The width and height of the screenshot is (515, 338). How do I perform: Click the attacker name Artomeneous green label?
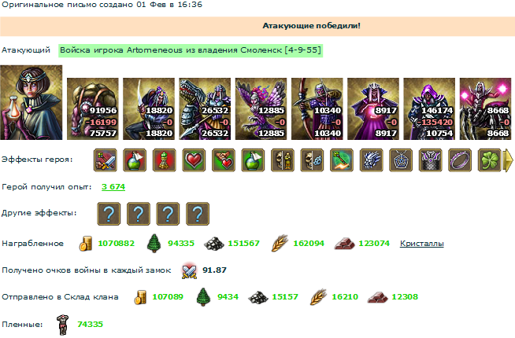tap(191, 50)
